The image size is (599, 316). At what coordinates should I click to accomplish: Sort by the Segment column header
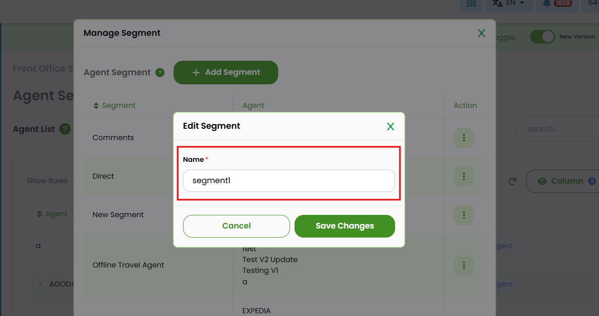114,105
